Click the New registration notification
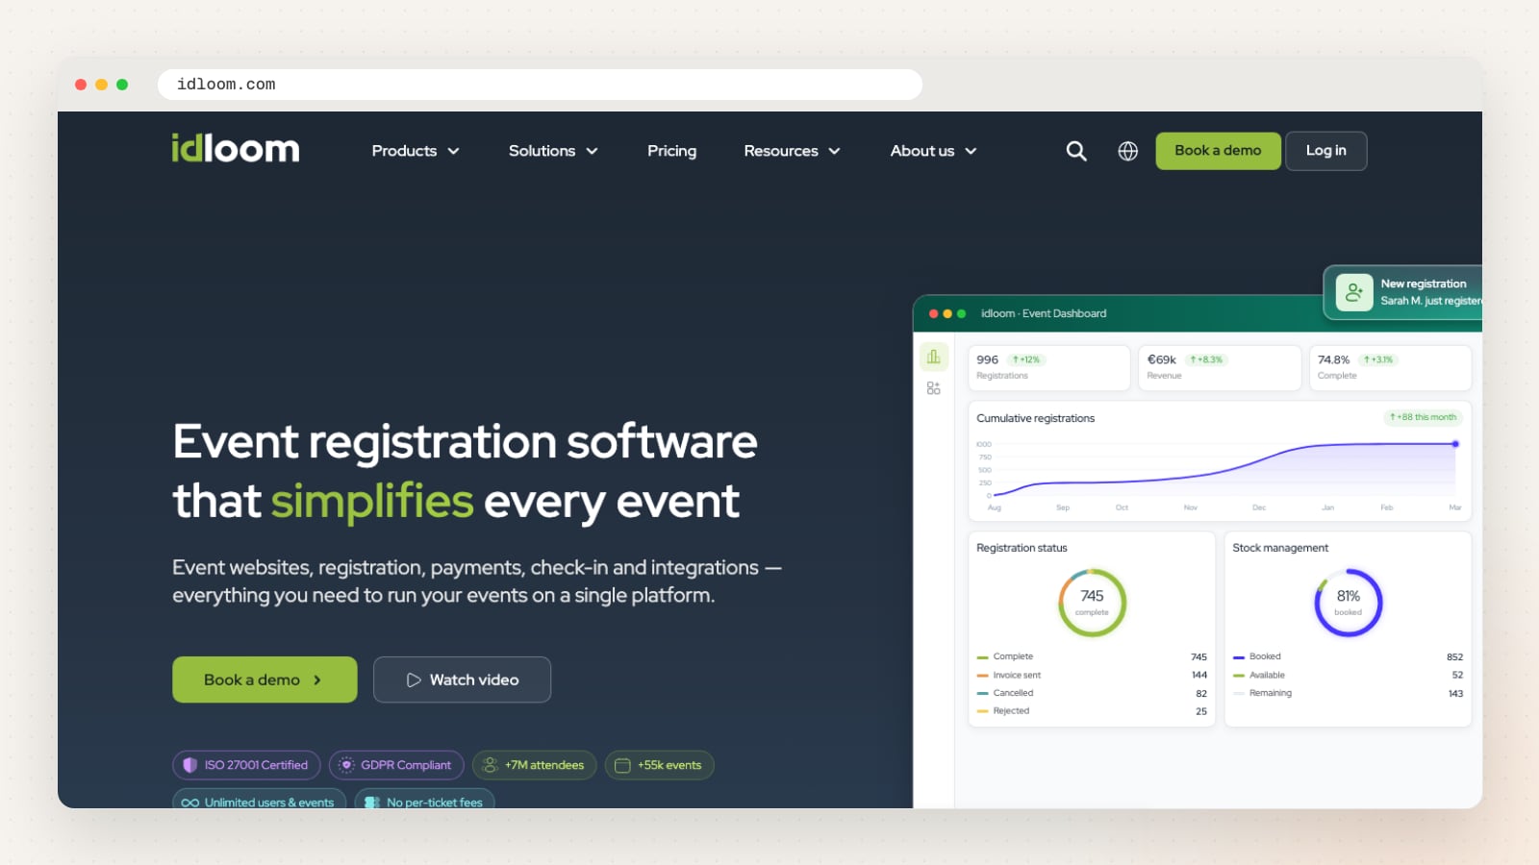Viewport: 1539px width, 865px height. 1403,292
